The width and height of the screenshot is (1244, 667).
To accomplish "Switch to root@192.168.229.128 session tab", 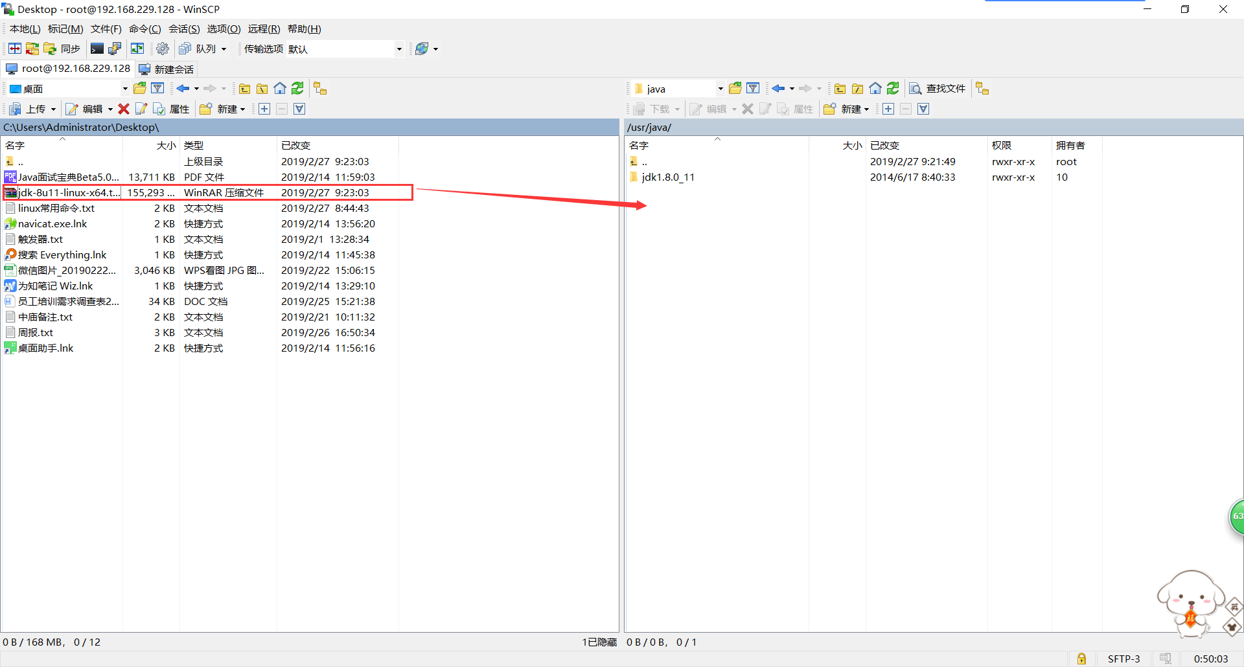I will click(x=67, y=69).
